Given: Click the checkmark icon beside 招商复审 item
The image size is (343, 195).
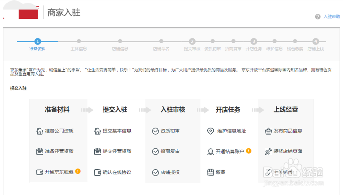Looking at the screenshot, I should [155, 151].
